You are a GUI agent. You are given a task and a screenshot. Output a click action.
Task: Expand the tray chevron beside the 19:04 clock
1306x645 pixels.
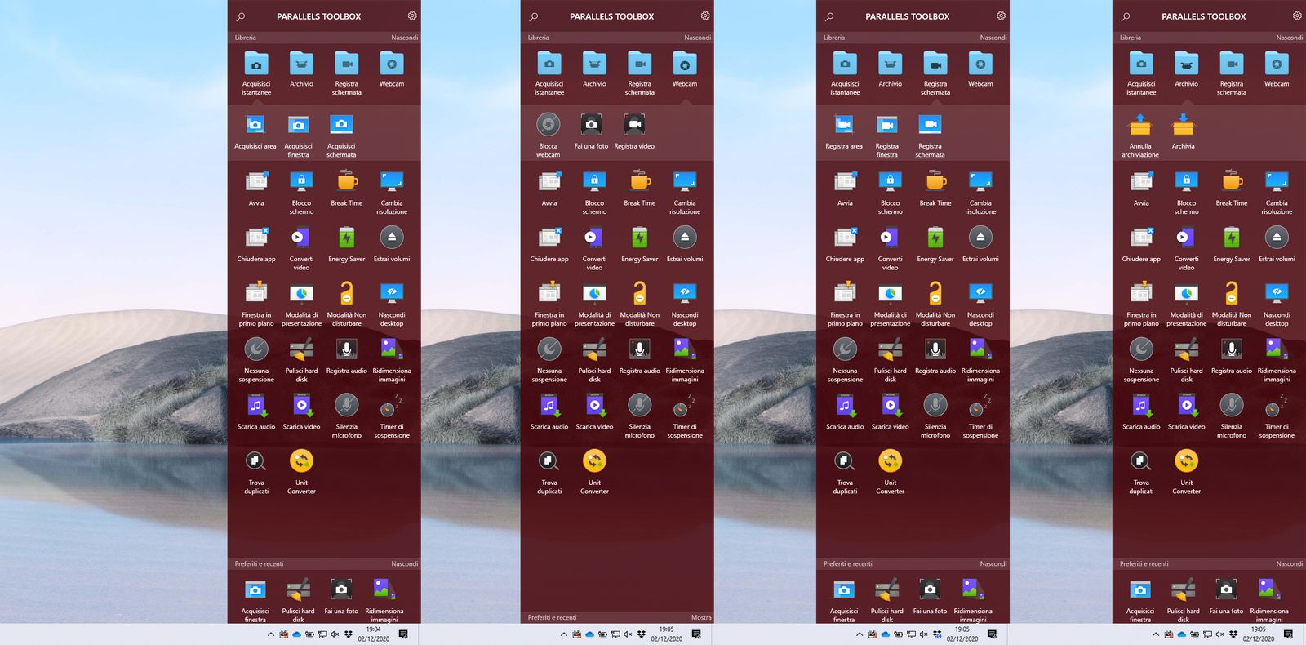tap(271, 634)
